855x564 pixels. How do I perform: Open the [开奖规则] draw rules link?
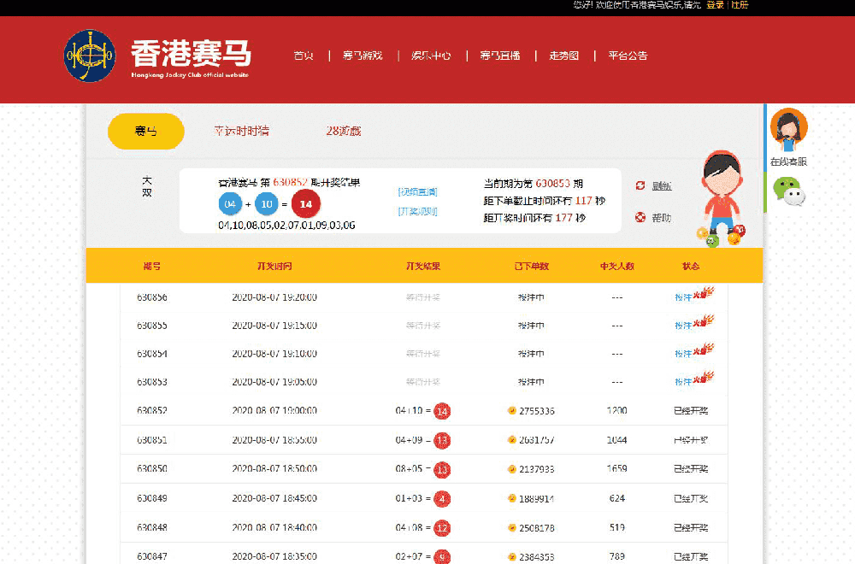pyautogui.click(x=417, y=211)
